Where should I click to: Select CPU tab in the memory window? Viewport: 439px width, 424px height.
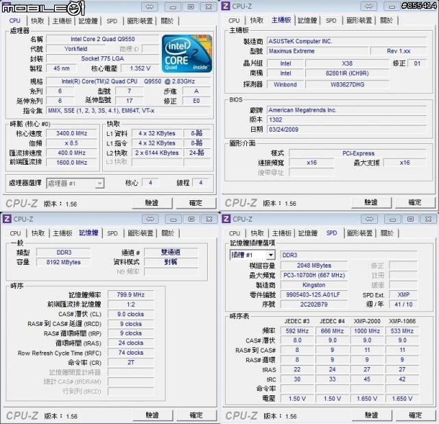tap(15, 233)
